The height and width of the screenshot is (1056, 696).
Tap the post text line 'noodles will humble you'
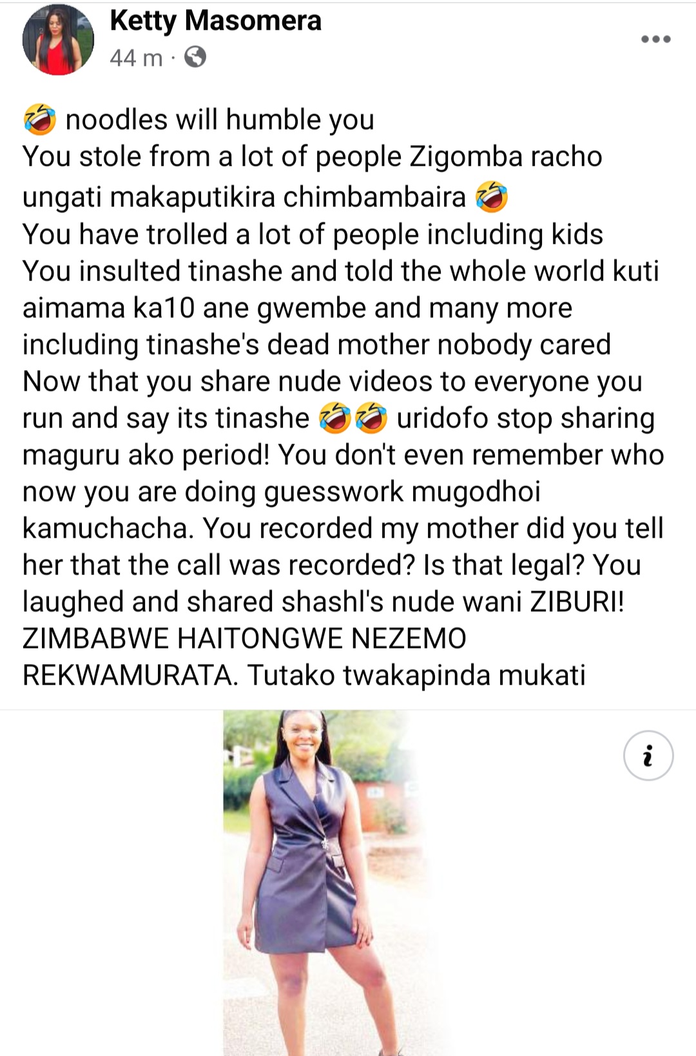tap(220, 120)
